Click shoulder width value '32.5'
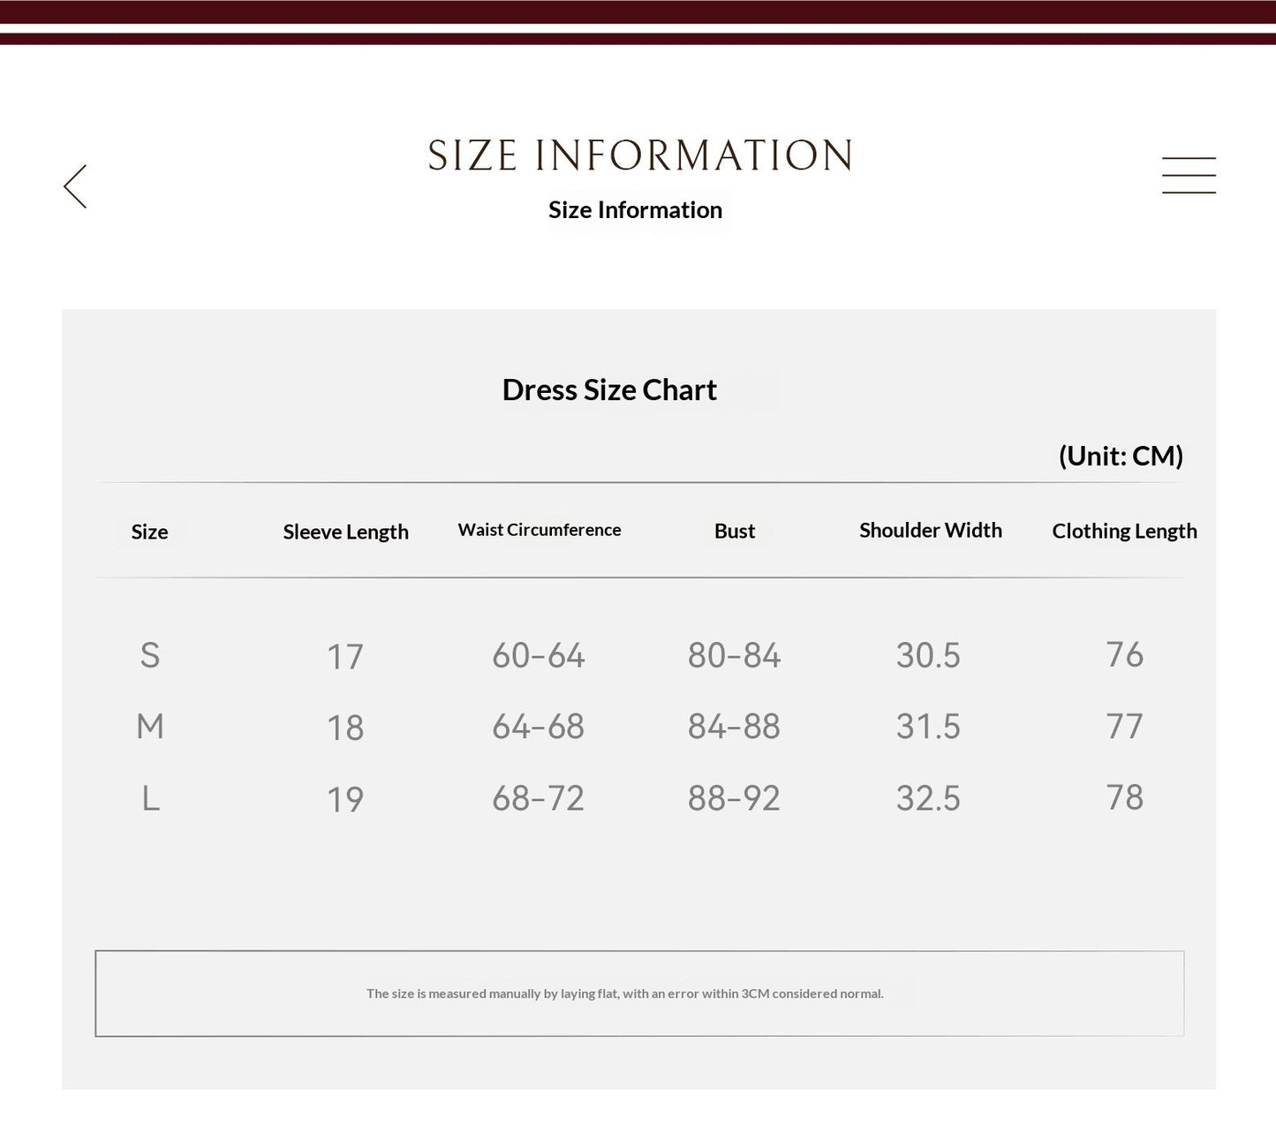The image size is (1276, 1141). (x=928, y=798)
